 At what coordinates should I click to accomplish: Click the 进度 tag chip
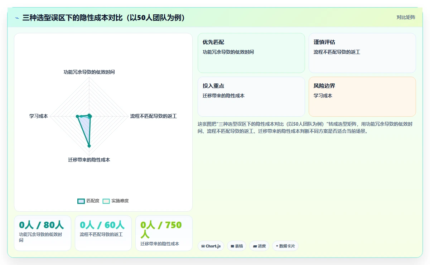[259, 246]
